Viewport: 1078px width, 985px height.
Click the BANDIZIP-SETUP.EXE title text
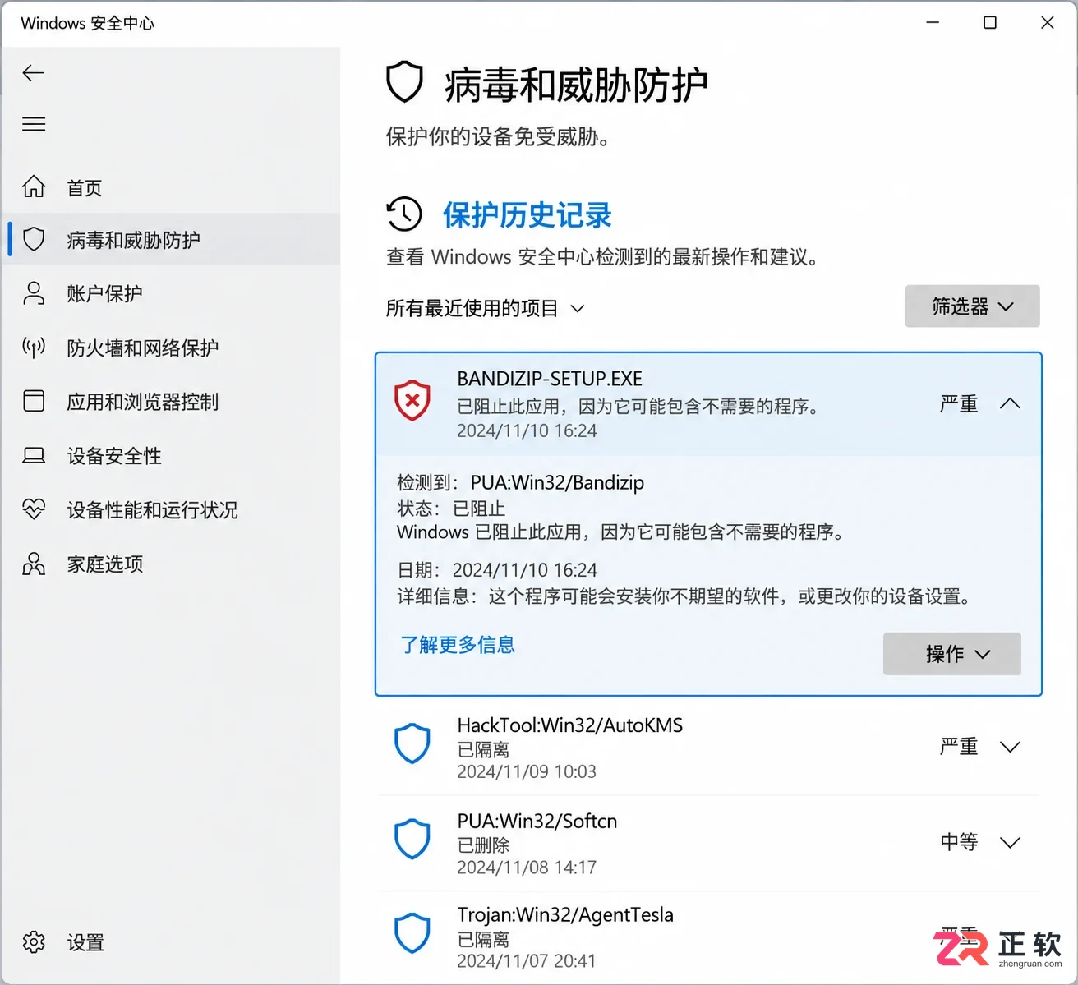coord(550,379)
